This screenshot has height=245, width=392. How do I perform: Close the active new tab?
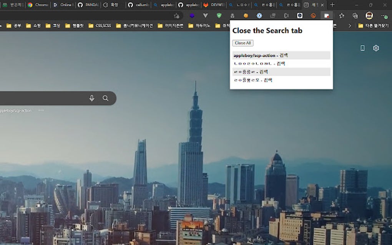[322, 5]
